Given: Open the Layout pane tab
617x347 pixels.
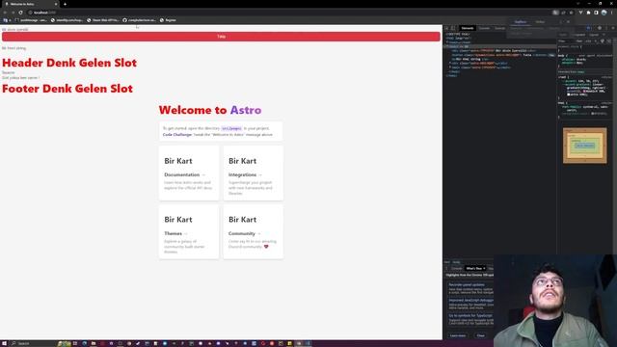Looking at the screenshot, I should (x=594, y=35).
